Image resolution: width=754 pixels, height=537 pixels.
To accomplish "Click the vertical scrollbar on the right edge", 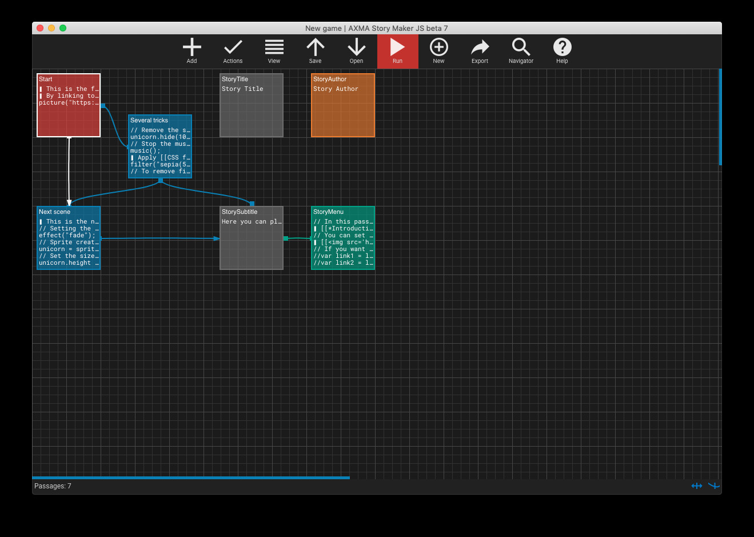I will pos(720,117).
